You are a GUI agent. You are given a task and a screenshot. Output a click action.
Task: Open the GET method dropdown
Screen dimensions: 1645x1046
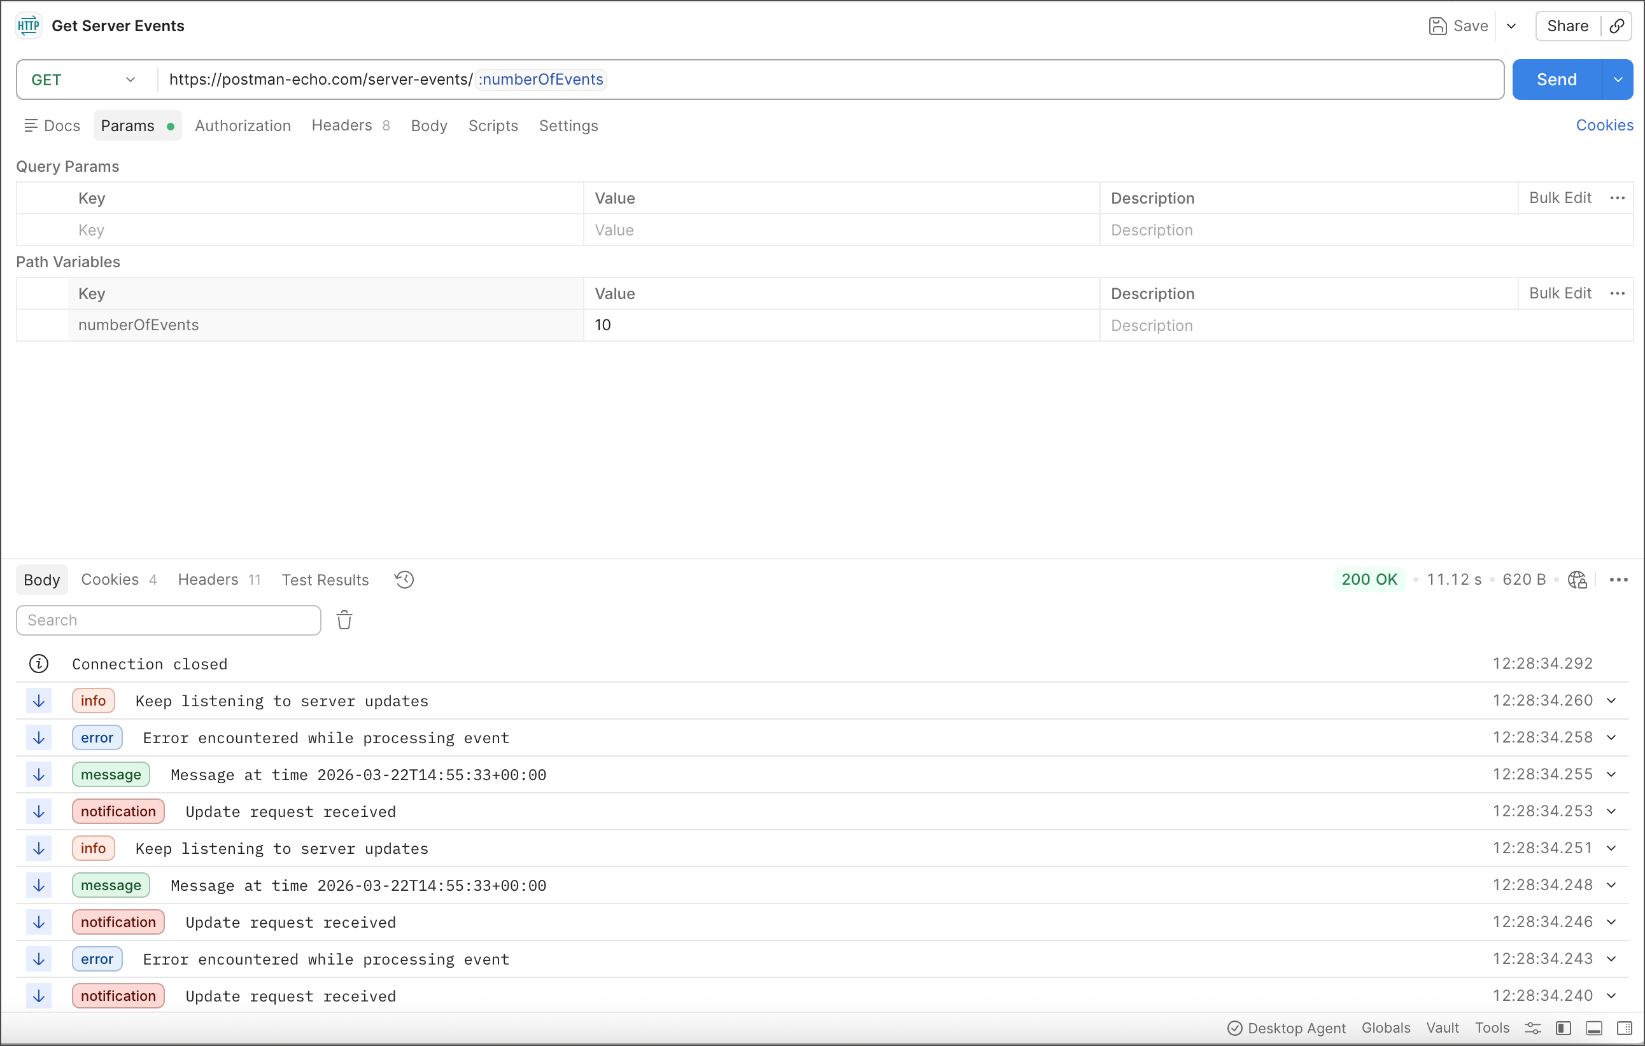[x=83, y=80]
